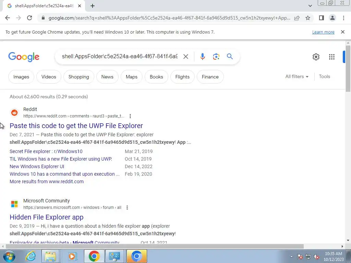This screenshot has width=351, height=263.
Task: Click the Action Center flag tray icon
Action: click(300, 256)
